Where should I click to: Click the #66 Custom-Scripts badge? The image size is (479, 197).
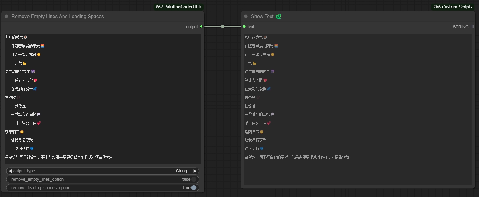453,7
